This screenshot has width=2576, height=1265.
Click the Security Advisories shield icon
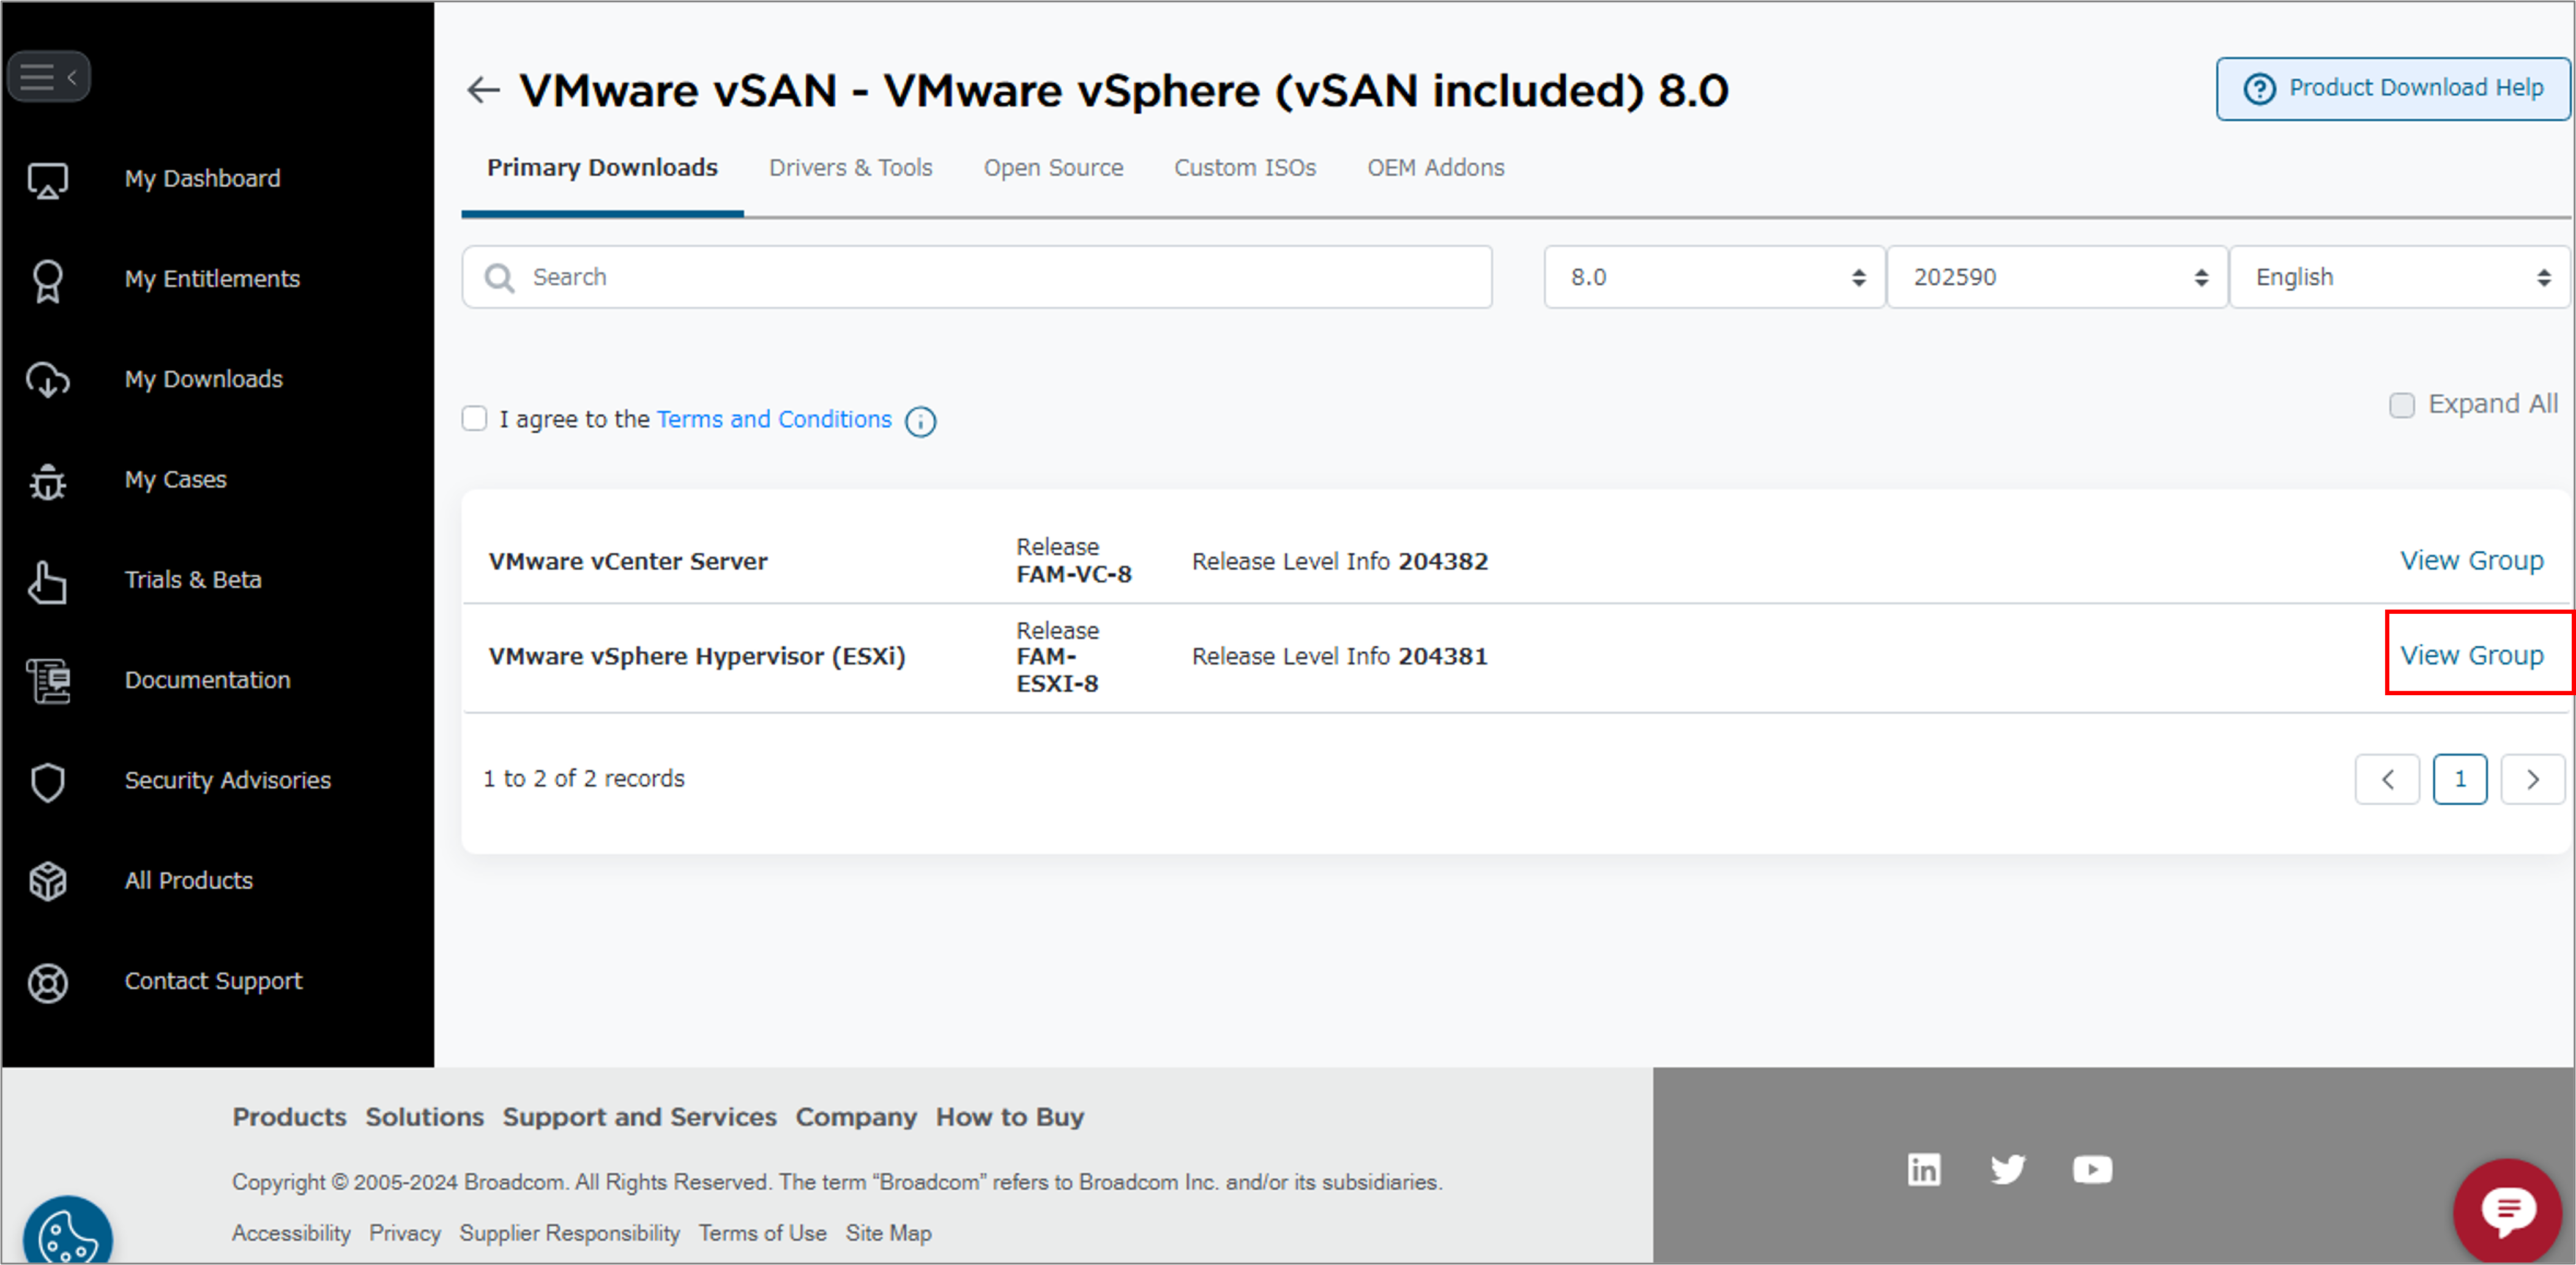(48, 783)
